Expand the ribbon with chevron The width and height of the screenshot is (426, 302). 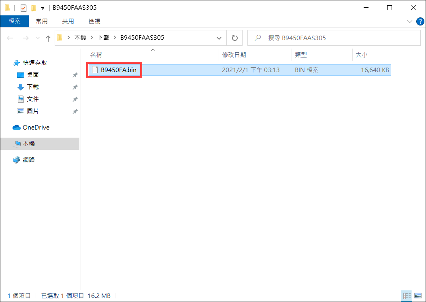click(x=409, y=21)
